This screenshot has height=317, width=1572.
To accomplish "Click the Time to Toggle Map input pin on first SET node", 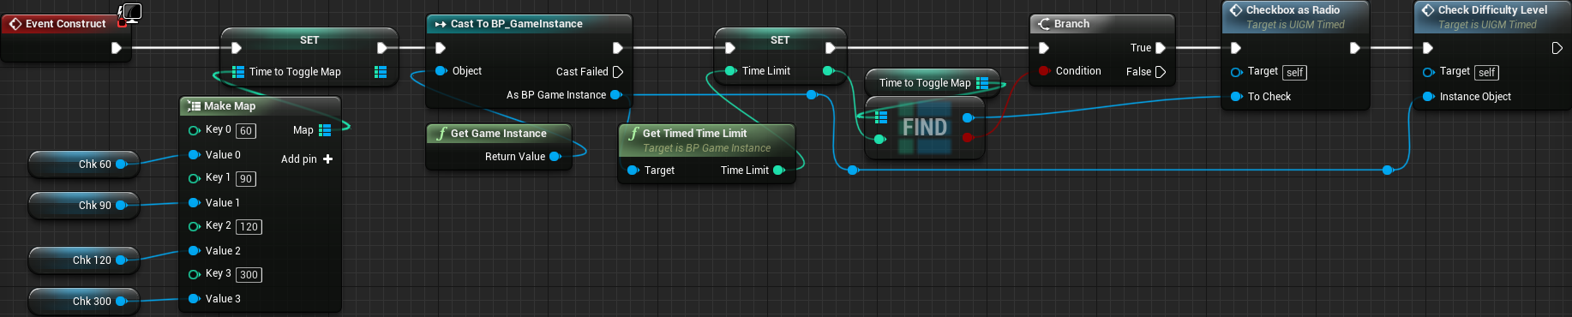I will pos(238,72).
